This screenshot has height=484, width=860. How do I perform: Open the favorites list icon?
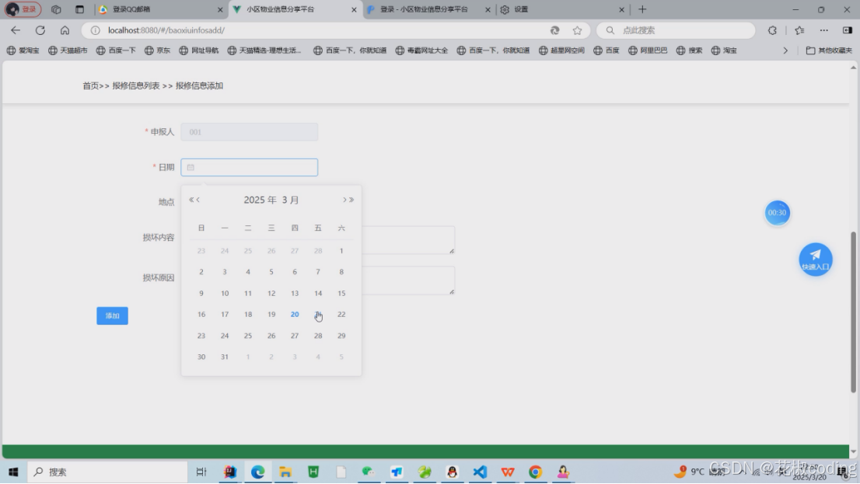click(799, 30)
